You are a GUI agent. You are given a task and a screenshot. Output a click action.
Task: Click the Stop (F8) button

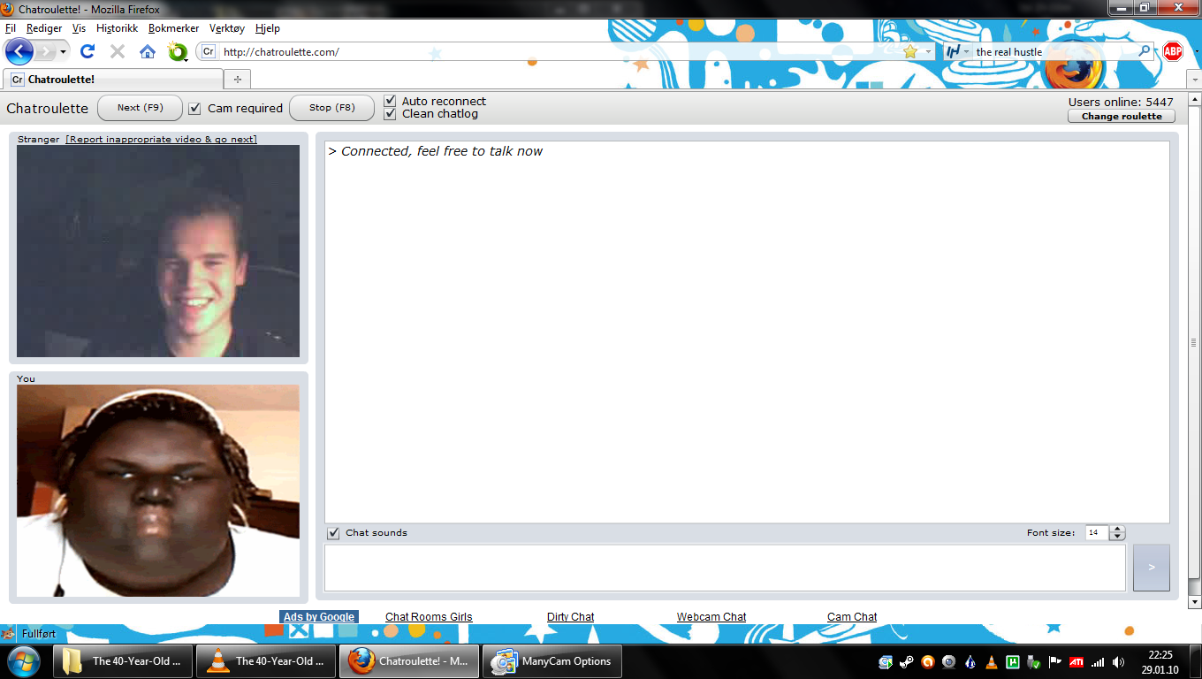coord(331,108)
